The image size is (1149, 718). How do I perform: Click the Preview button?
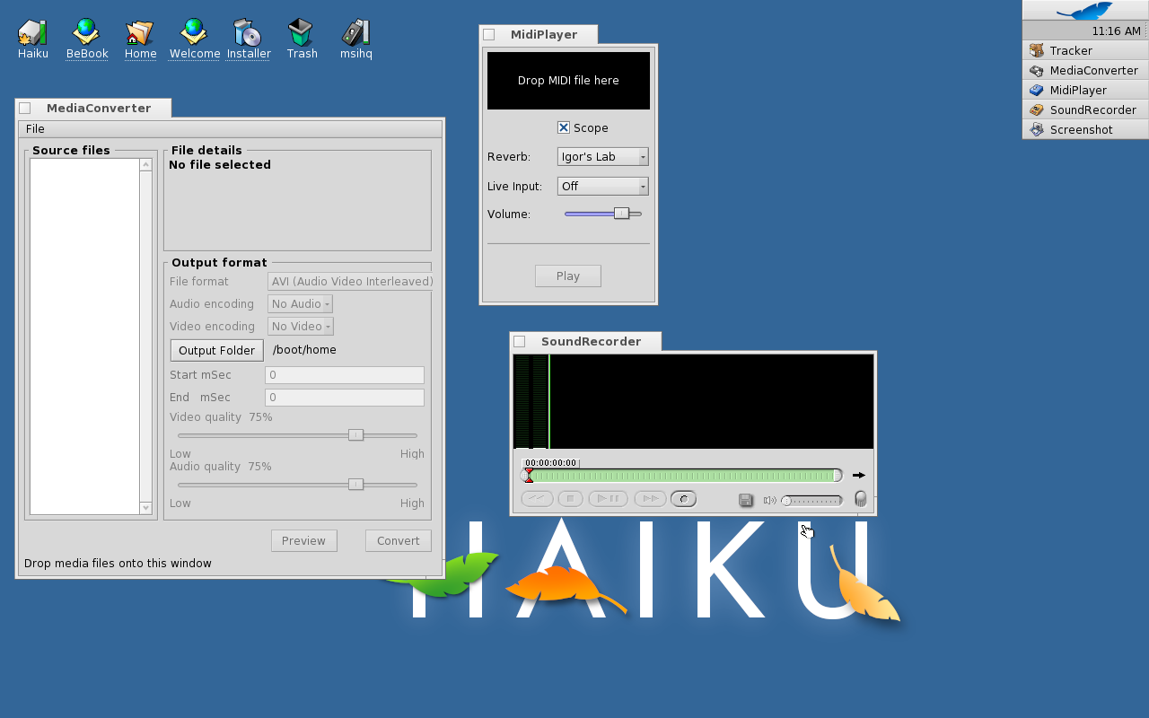(x=303, y=540)
